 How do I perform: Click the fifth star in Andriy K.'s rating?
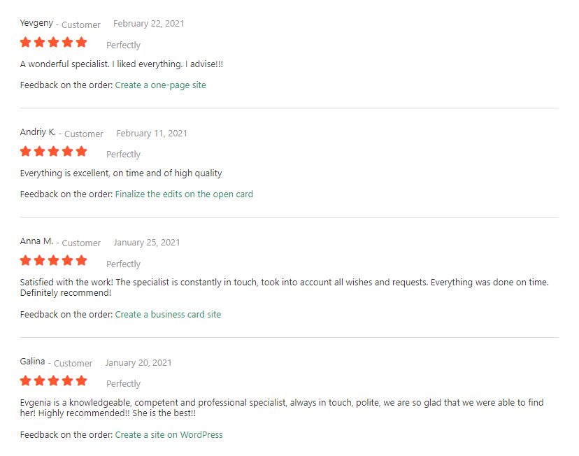(82, 151)
